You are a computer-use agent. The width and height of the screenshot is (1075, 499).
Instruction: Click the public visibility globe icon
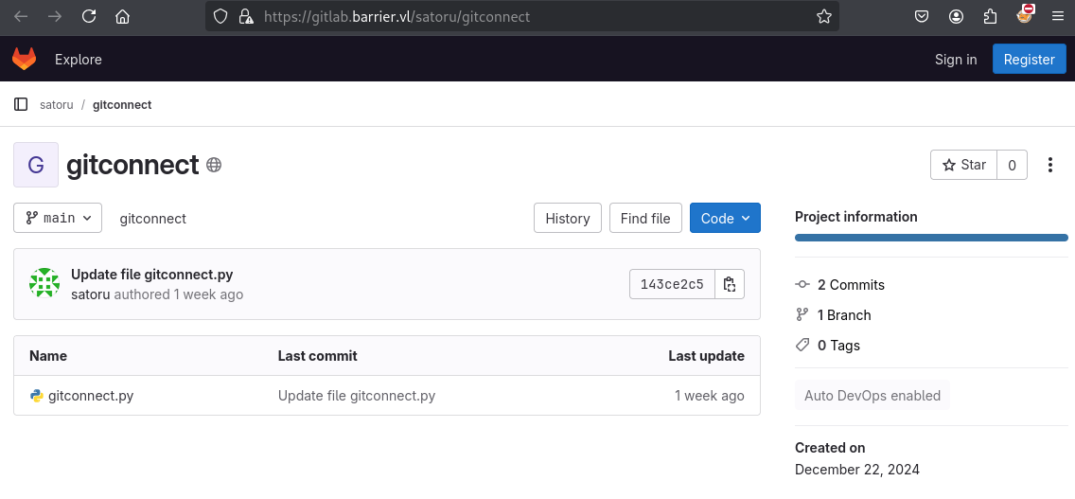[214, 165]
